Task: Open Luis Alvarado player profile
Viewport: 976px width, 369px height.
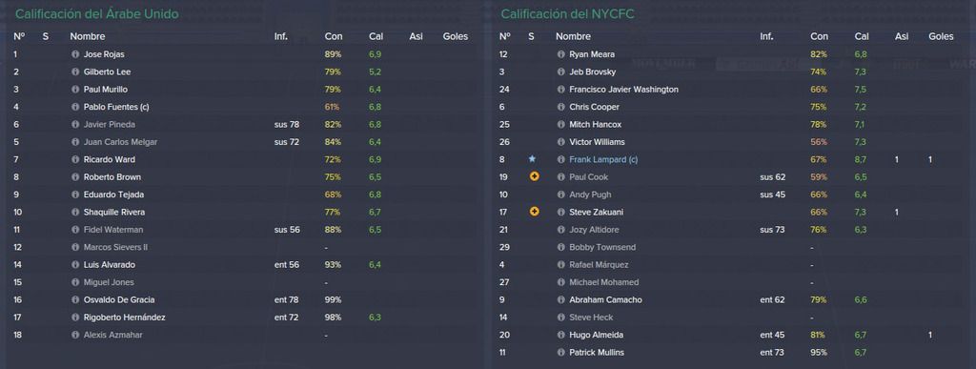Action: (109, 265)
